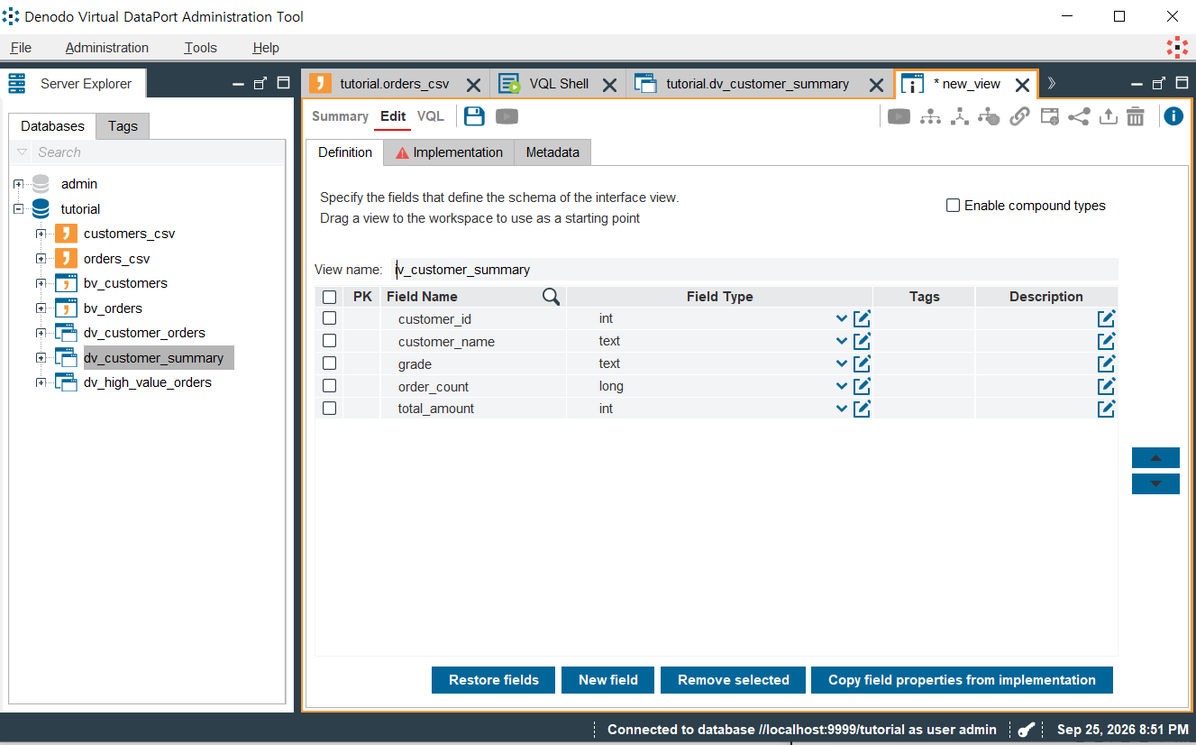Click Copy field properties from implementation
Image resolution: width=1196 pixels, height=745 pixels.
coord(962,680)
